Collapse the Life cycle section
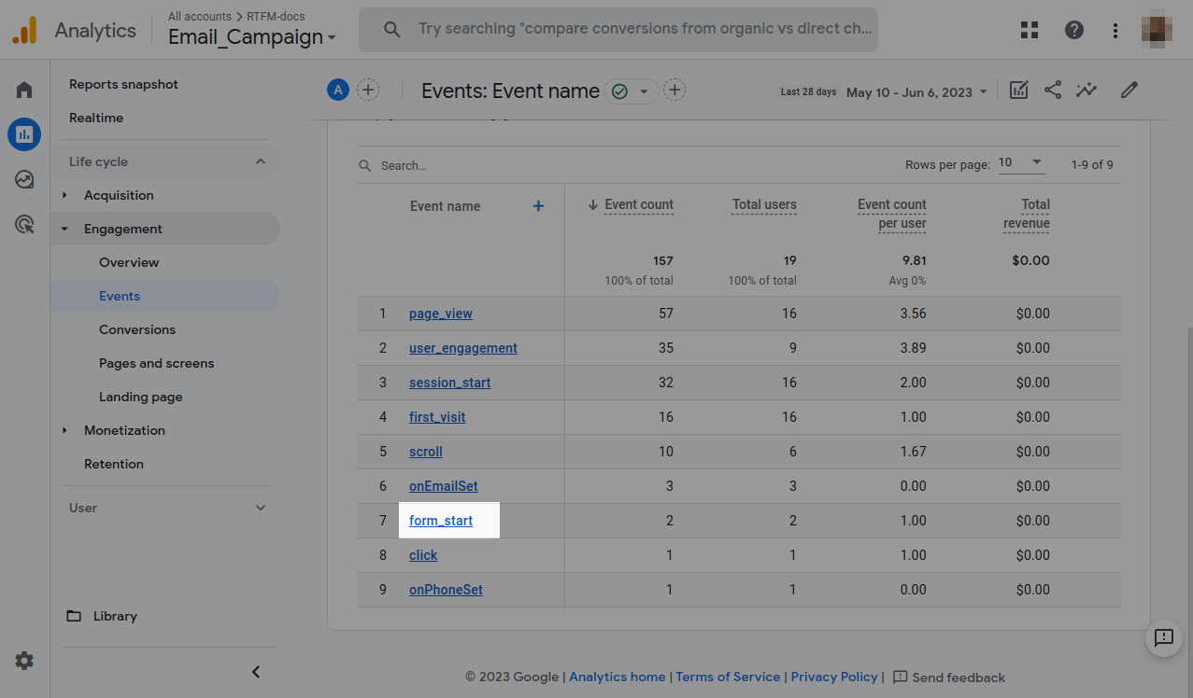Image resolution: width=1193 pixels, height=698 pixels. point(261,161)
